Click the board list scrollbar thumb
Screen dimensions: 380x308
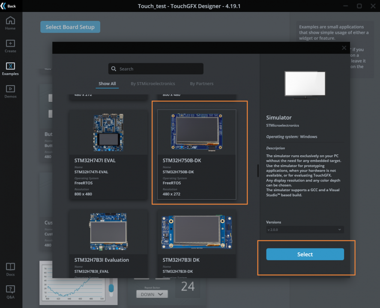point(258,171)
